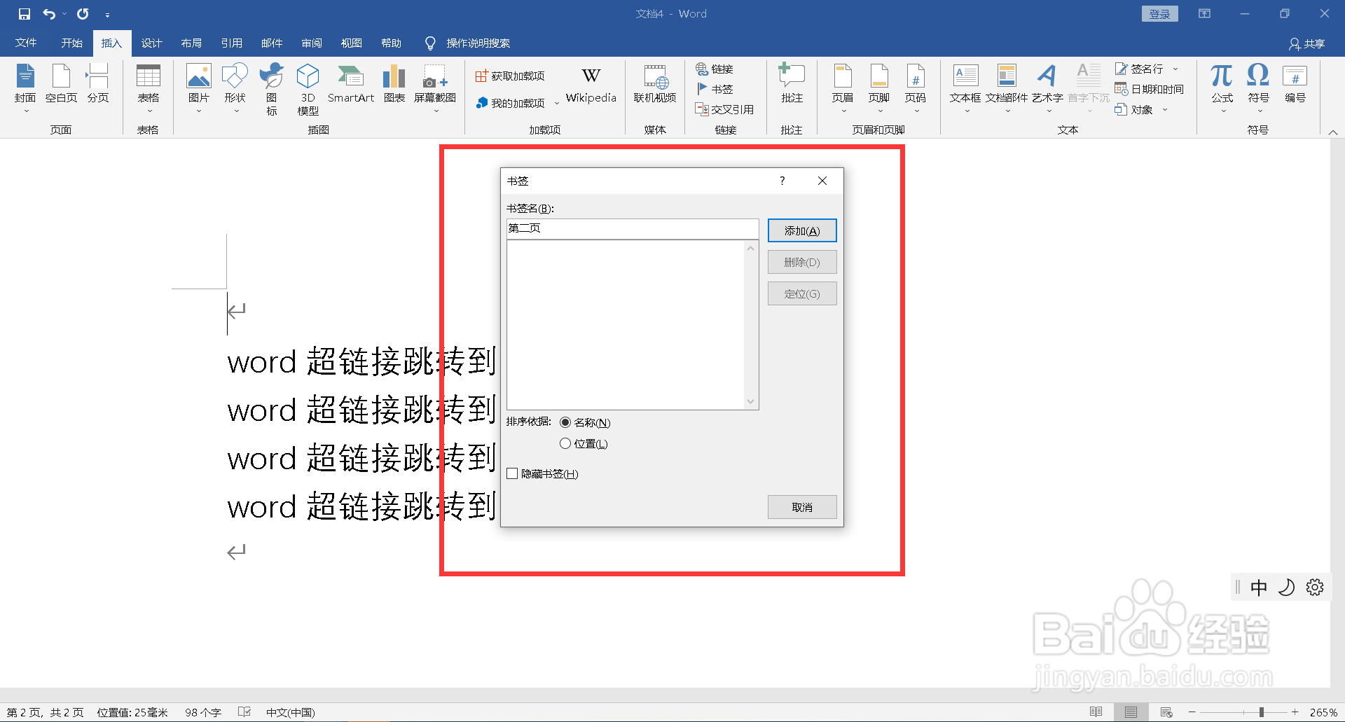The height and width of the screenshot is (722, 1345).
Task: Click the bookmark dialog help (?) button
Action: [782, 181]
